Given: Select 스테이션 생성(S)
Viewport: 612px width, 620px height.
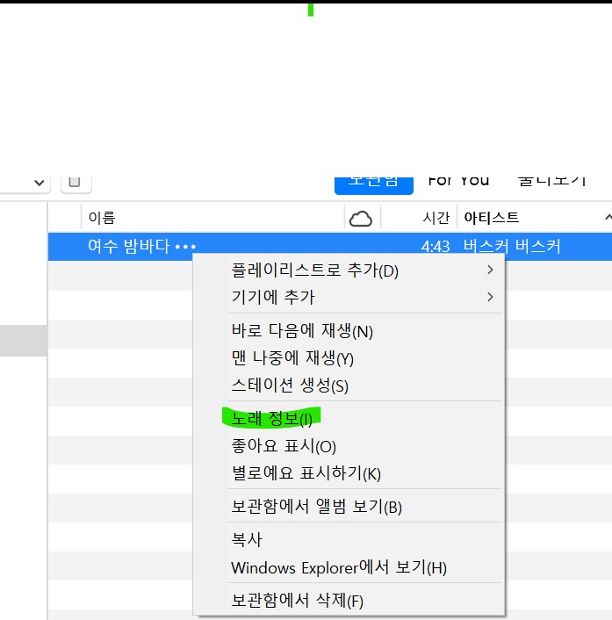Looking at the screenshot, I should [349, 386].
